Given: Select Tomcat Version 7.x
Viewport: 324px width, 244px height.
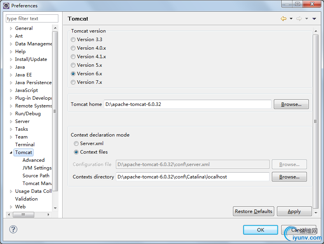Looking at the screenshot, I should 73,82.
